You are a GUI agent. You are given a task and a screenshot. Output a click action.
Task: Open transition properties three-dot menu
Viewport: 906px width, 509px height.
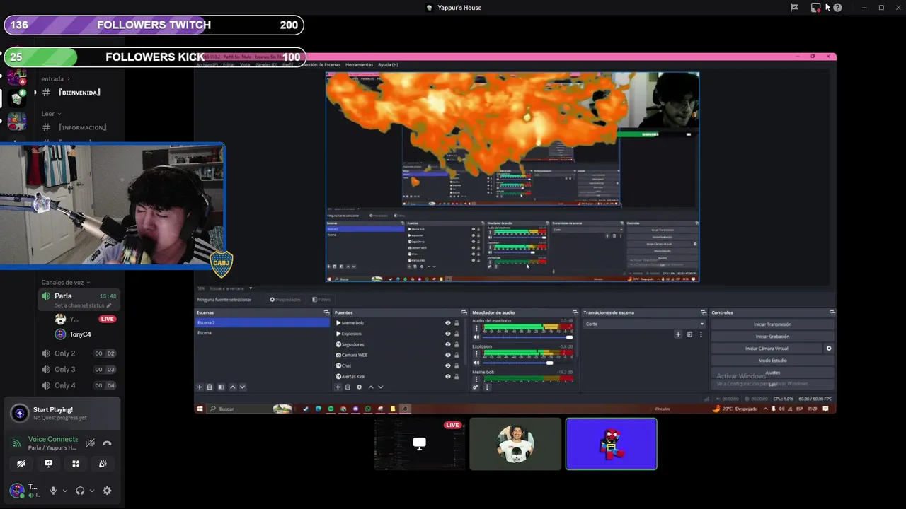(x=701, y=334)
